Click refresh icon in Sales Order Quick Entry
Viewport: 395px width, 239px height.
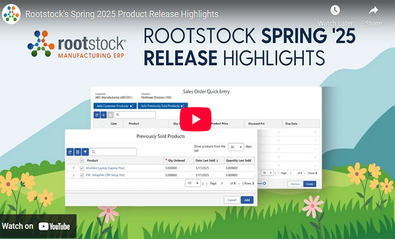(x=97, y=115)
